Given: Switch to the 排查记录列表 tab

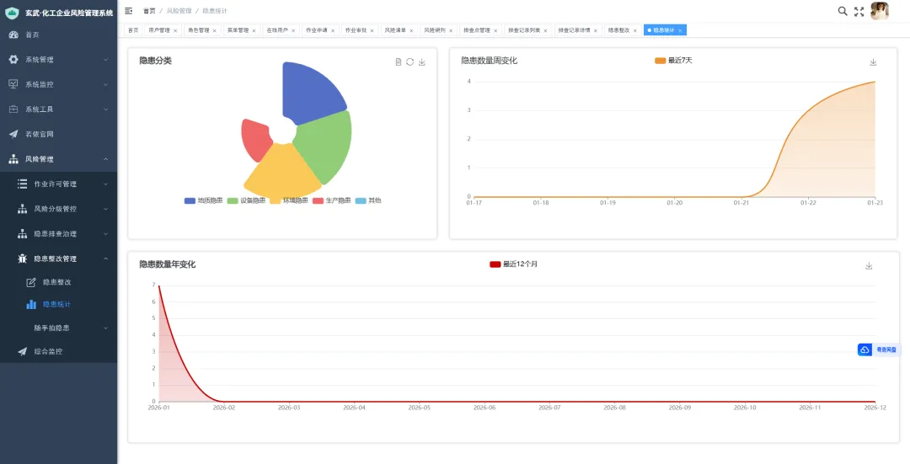Looking at the screenshot, I should click(x=527, y=30).
